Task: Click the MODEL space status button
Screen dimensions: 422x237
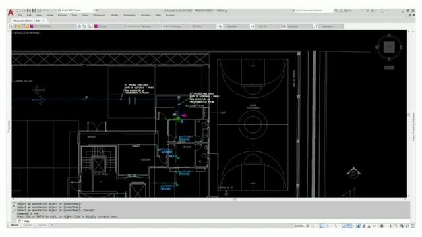Action: coord(299,226)
